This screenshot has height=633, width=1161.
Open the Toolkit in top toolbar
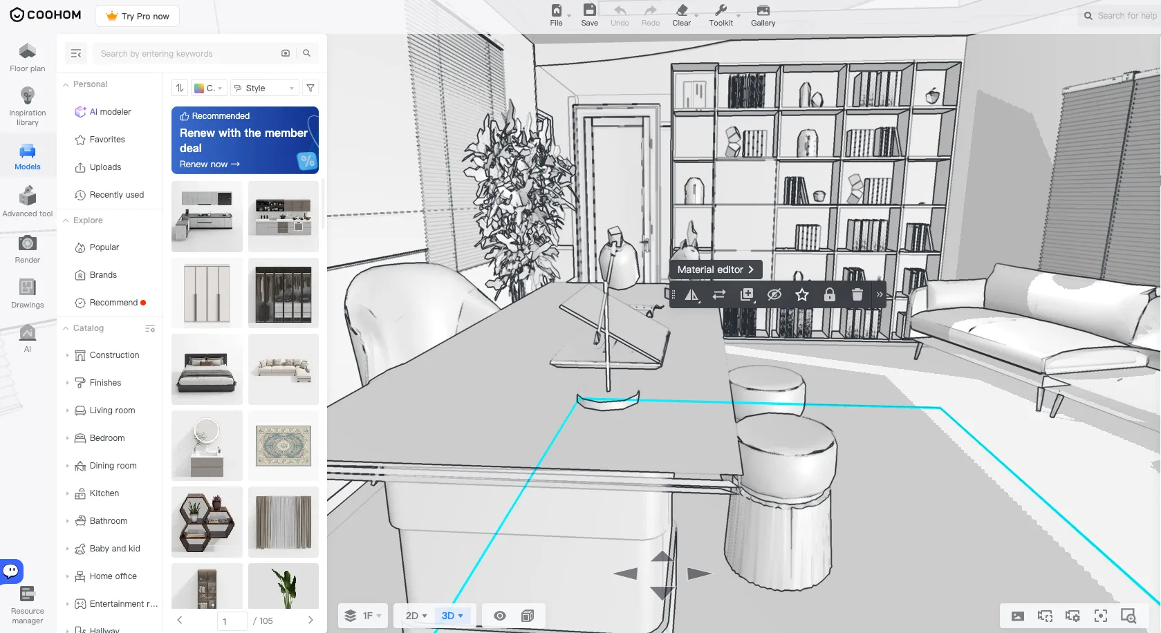tap(721, 15)
